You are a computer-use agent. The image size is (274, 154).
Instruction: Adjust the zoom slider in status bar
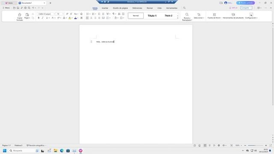256,145
